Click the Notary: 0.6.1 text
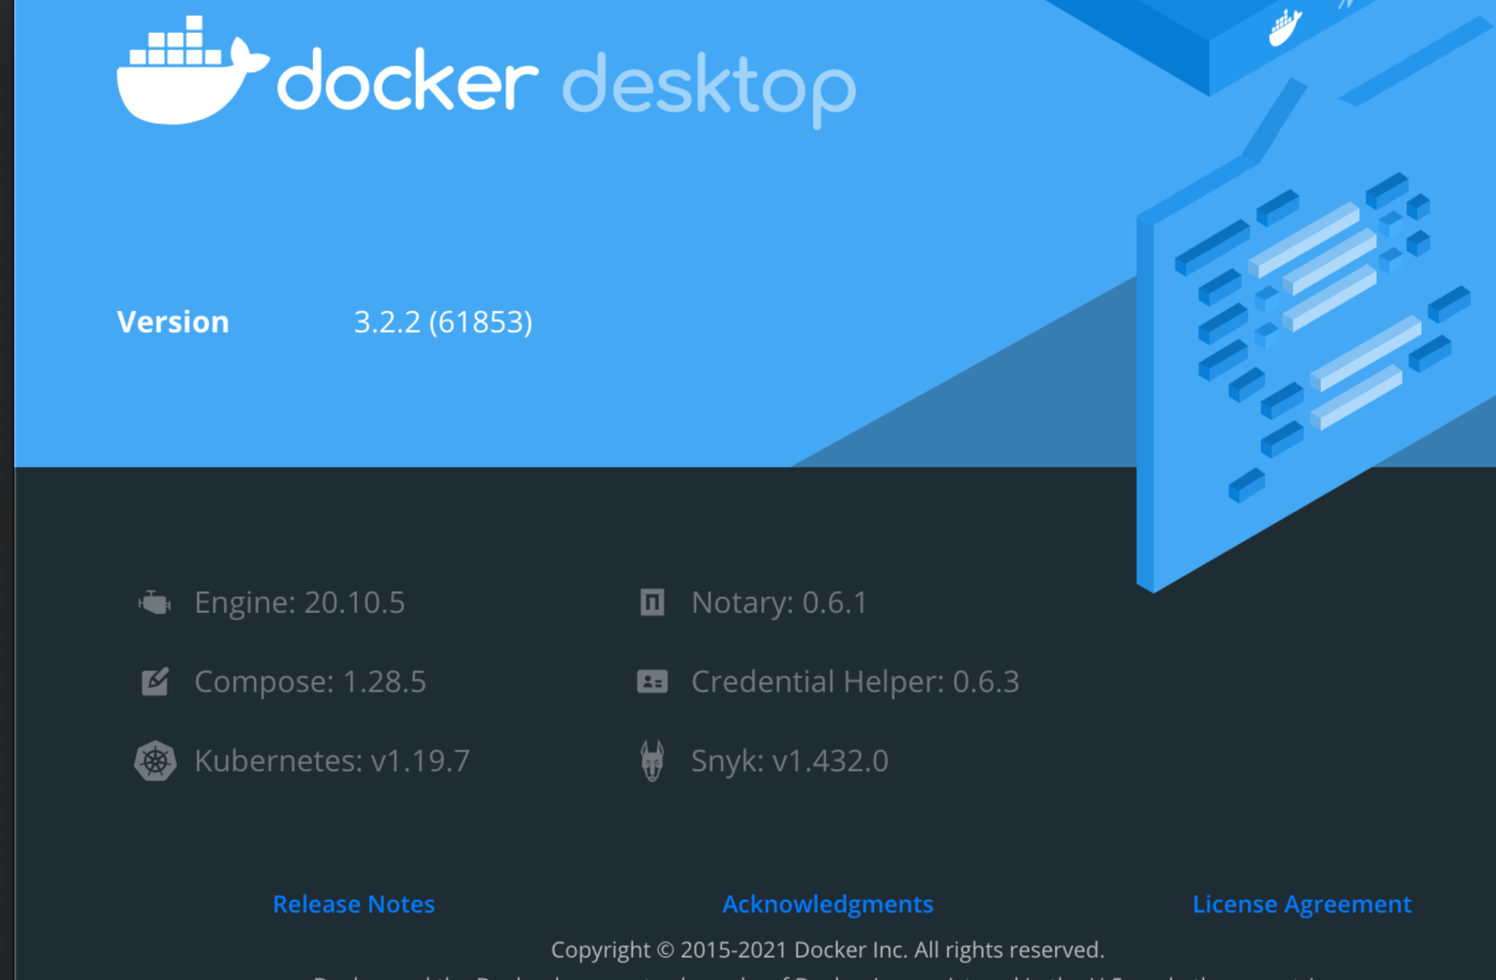The image size is (1496, 980). click(x=779, y=603)
